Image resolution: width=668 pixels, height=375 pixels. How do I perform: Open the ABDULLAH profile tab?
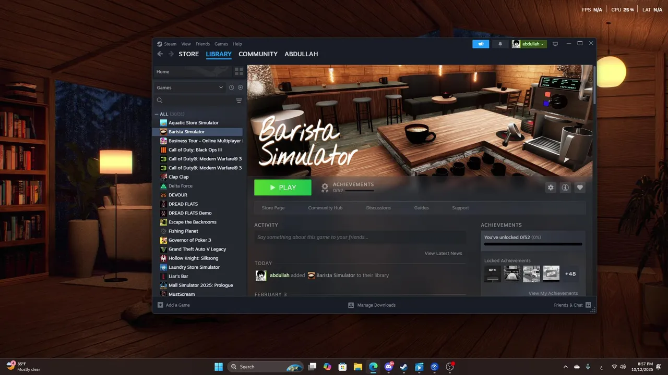(x=301, y=54)
